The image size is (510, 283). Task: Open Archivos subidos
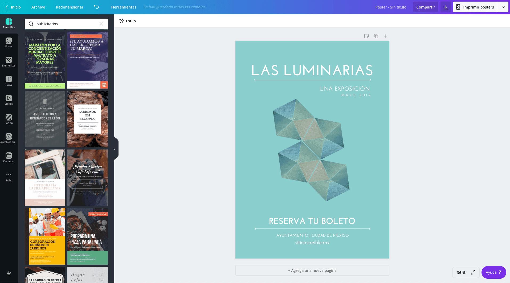coord(9,138)
